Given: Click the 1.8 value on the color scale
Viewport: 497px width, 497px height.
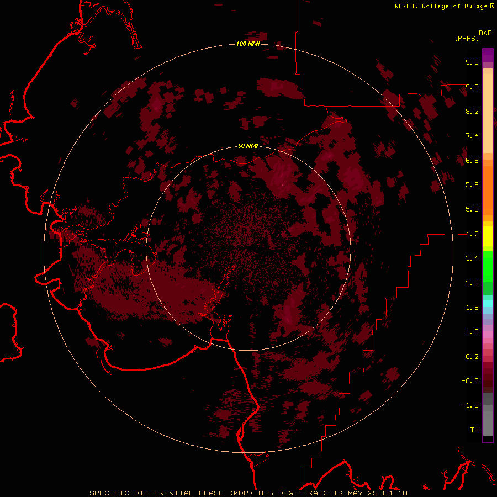Looking at the screenshot, I should point(472,308).
